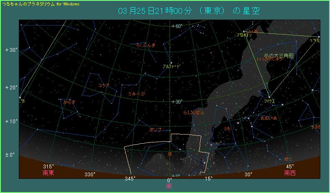
Task: Select the Pyxis constellation label (らしんばん)
Action: (x=194, y=112)
